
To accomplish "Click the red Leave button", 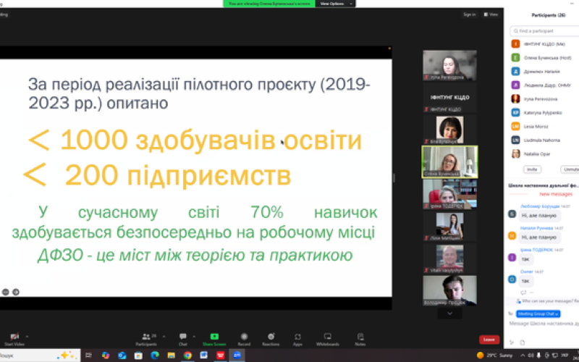I will coord(489,340).
